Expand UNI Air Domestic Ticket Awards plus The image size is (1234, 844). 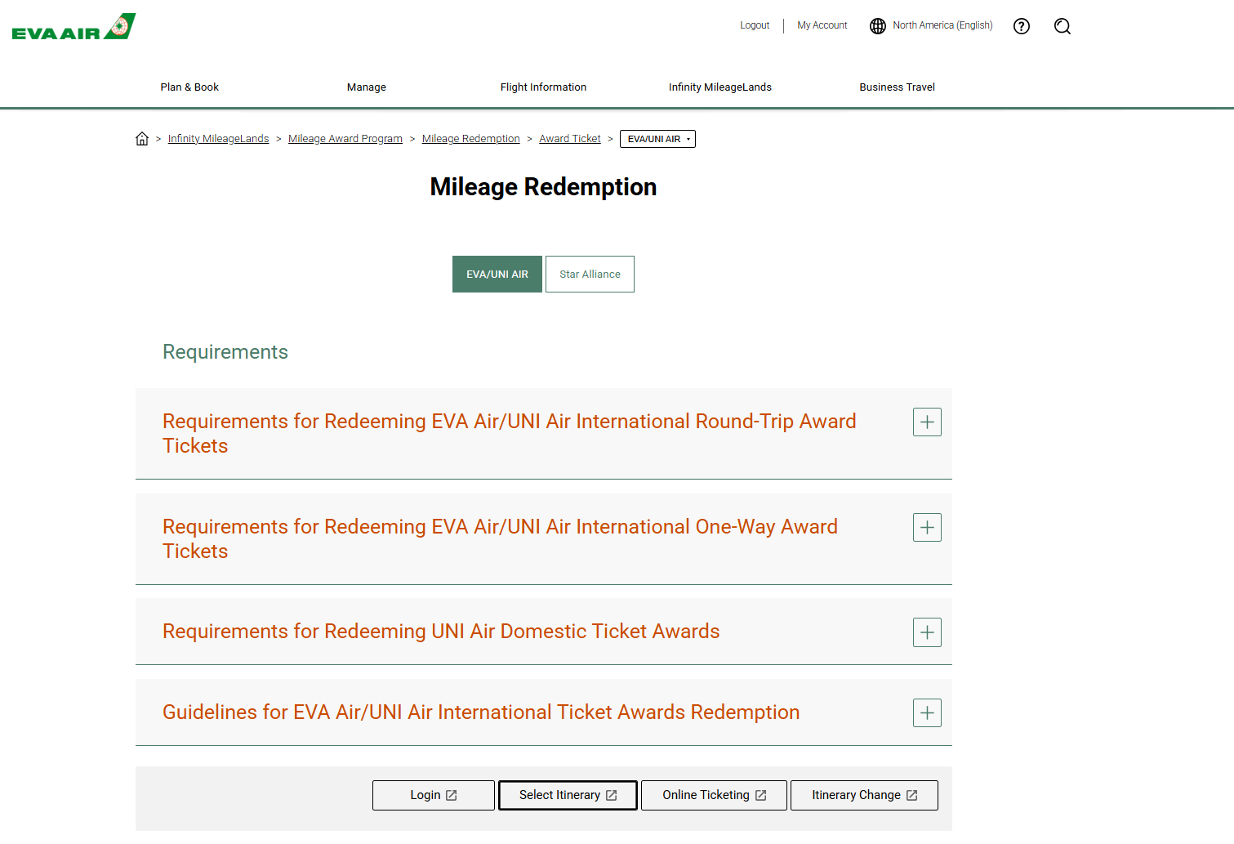pyautogui.click(x=927, y=632)
